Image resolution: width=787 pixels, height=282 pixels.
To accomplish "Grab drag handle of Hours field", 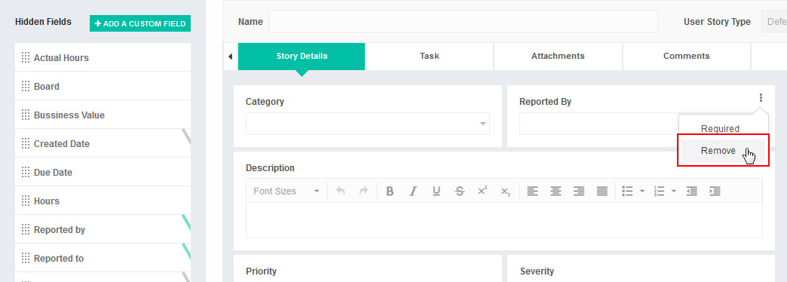I will pyautogui.click(x=26, y=201).
